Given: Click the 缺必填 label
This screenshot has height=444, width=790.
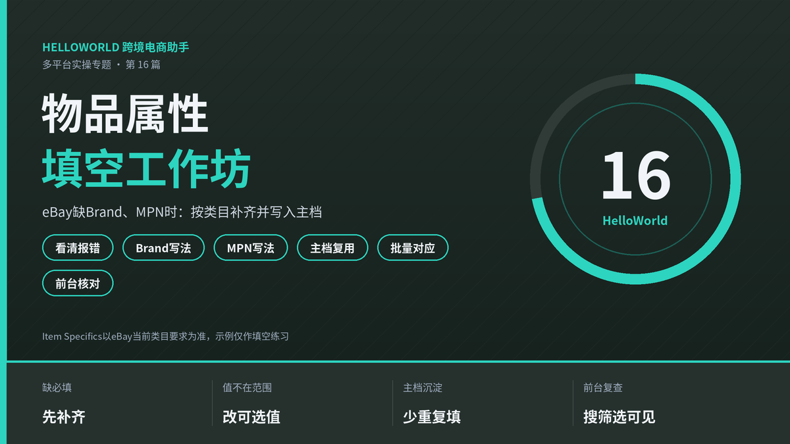Looking at the screenshot, I should click(x=57, y=388).
